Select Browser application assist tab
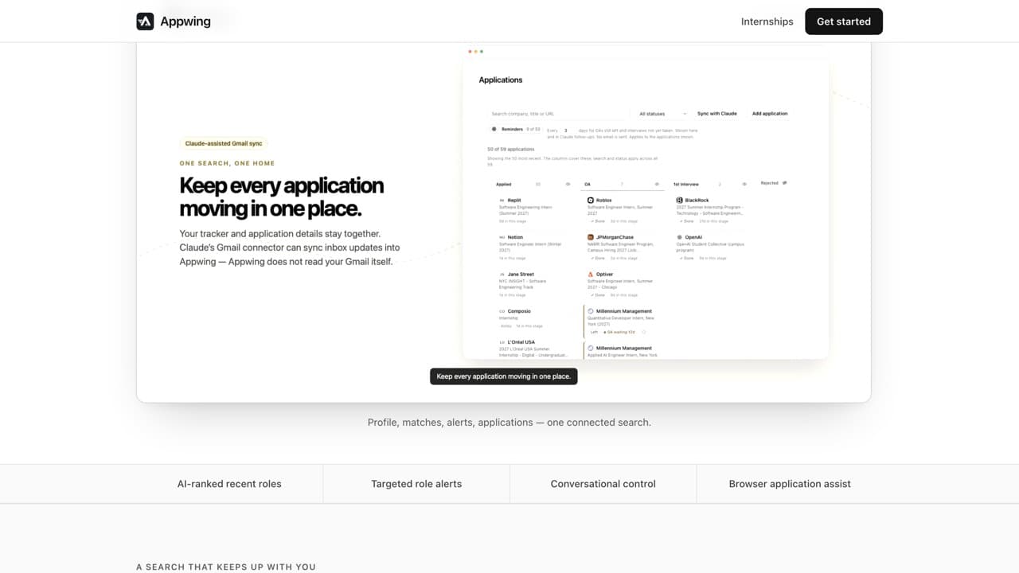The width and height of the screenshot is (1019, 573). pos(790,484)
